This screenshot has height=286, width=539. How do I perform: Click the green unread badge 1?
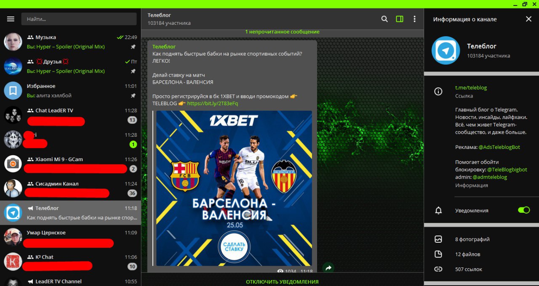click(x=133, y=145)
